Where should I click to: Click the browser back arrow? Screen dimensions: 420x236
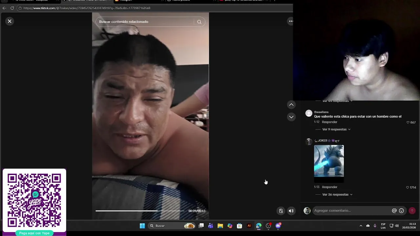tap(4, 8)
